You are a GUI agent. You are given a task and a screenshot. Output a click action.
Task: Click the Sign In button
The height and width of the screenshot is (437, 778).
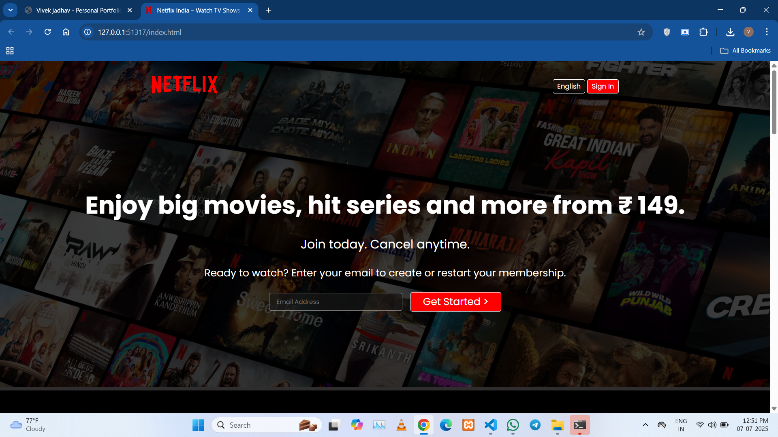pyautogui.click(x=603, y=86)
